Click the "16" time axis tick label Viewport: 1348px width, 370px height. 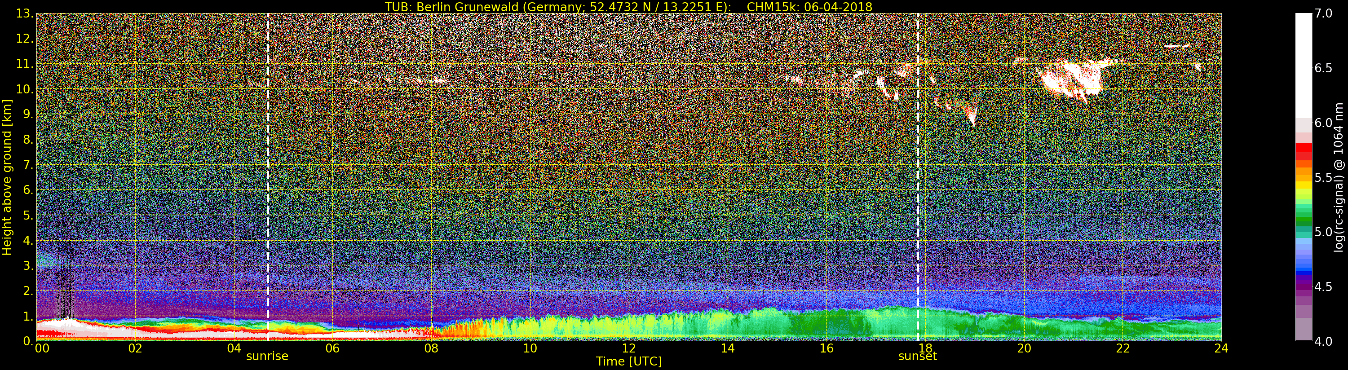826,348
